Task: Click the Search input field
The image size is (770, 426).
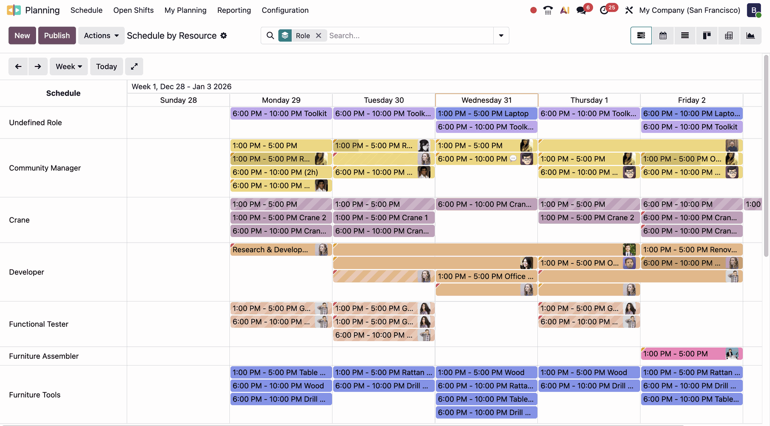Action: tap(409, 36)
